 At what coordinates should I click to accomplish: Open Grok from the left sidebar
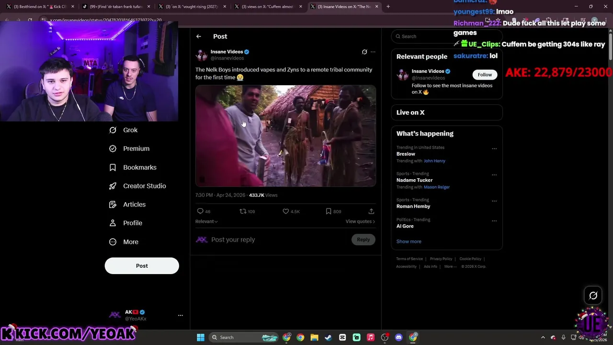124,130
